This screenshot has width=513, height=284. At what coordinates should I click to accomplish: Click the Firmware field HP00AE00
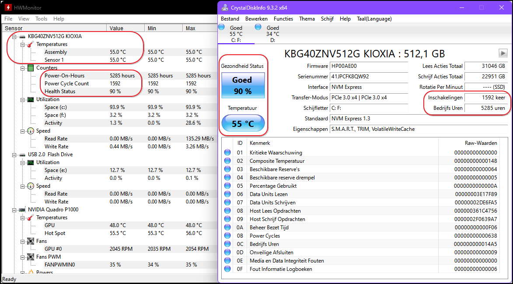pos(369,66)
